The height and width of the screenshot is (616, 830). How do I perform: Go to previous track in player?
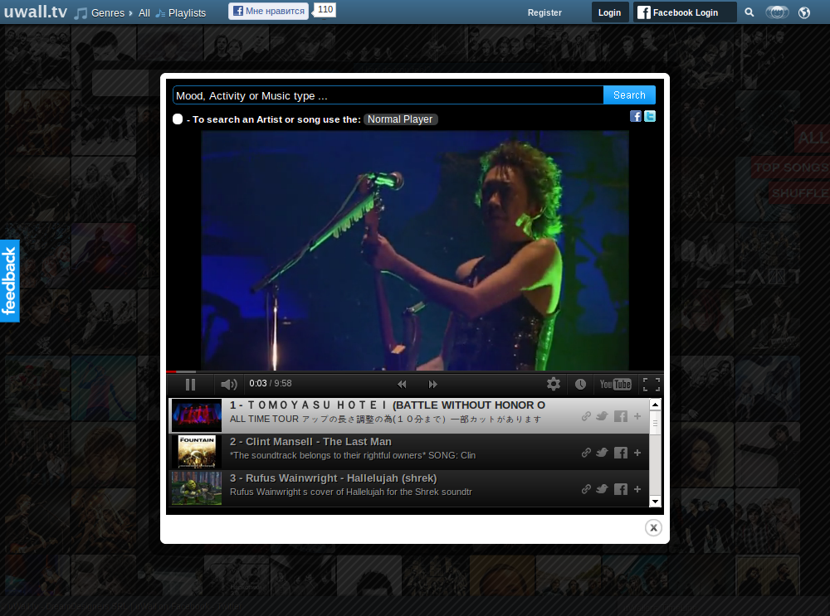coord(402,384)
